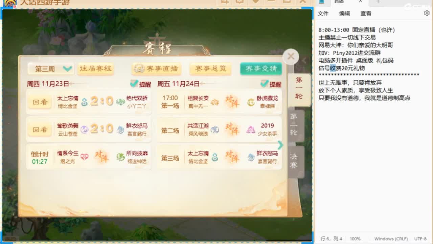Click 太上忘情 emblem in 第三场

[215, 157]
